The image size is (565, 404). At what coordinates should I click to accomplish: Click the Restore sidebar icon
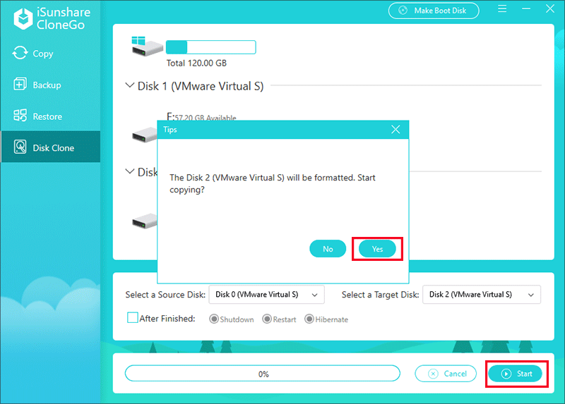pyautogui.click(x=20, y=116)
